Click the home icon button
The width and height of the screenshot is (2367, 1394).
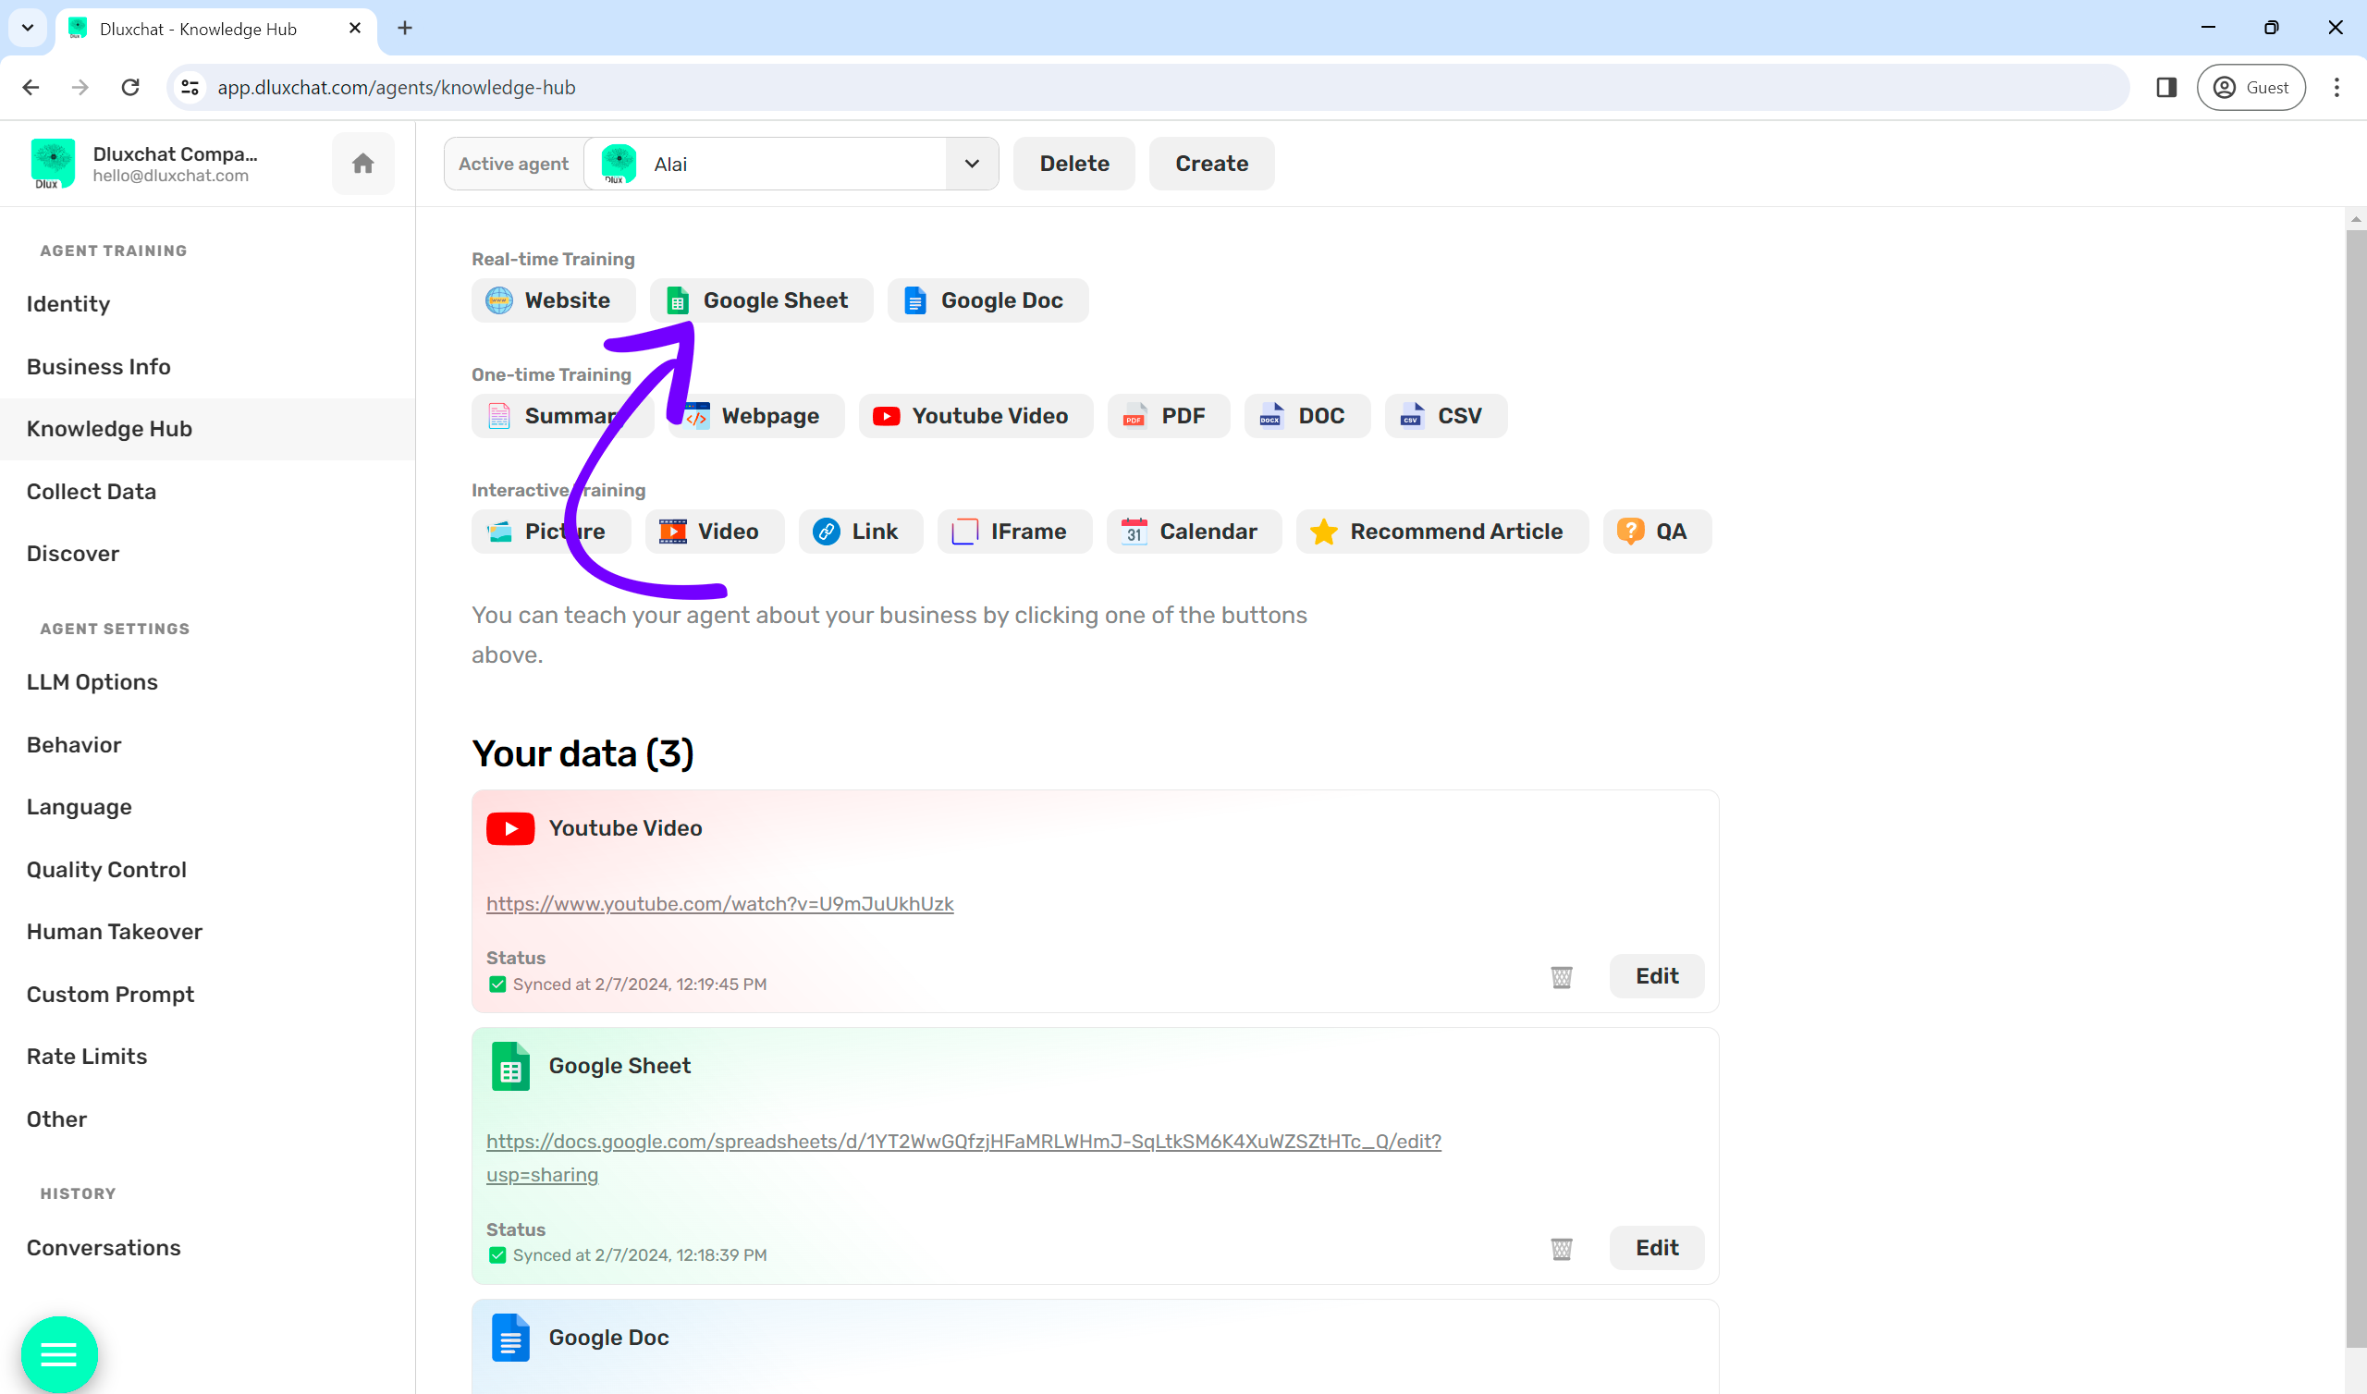[362, 164]
